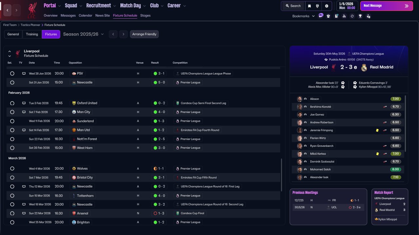Click the TV icon on Oxford United row

coord(24,103)
